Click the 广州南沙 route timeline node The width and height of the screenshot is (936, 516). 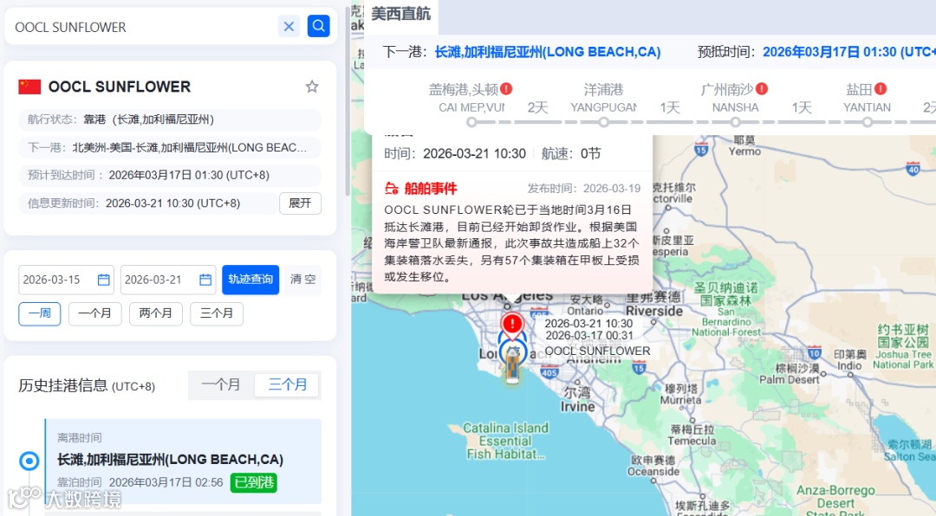point(736,122)
